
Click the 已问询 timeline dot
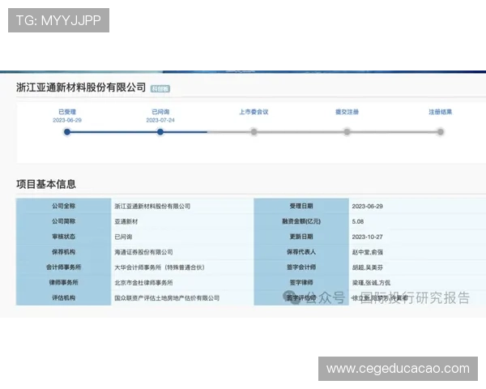pos(160,132)
